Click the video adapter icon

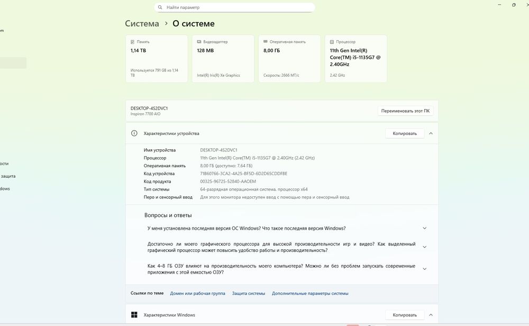199,42
